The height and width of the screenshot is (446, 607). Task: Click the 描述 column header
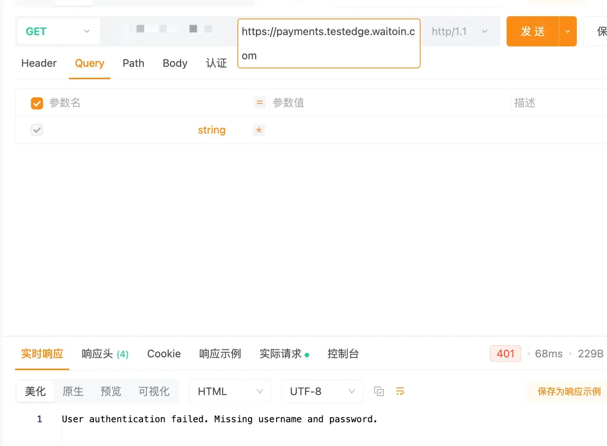(525, 103)
